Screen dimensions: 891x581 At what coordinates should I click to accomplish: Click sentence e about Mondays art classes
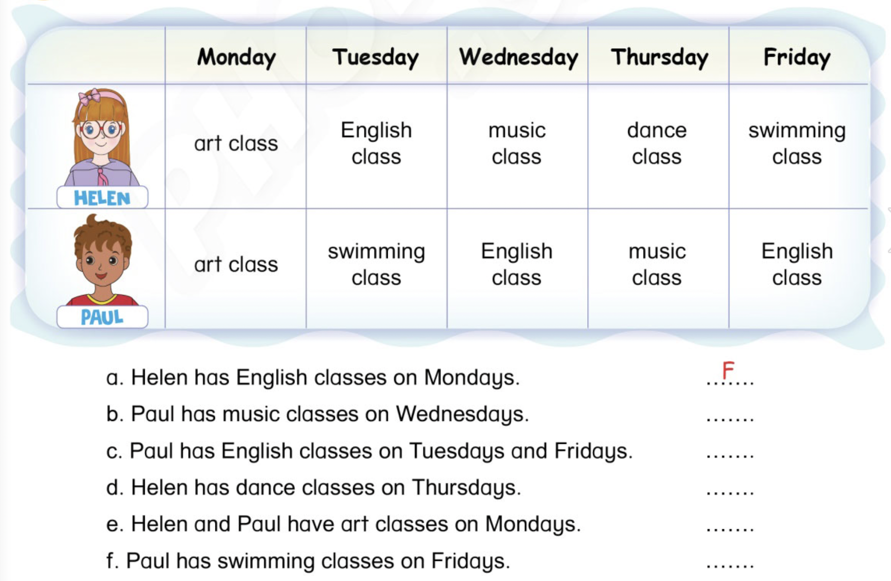coord(343,524)
